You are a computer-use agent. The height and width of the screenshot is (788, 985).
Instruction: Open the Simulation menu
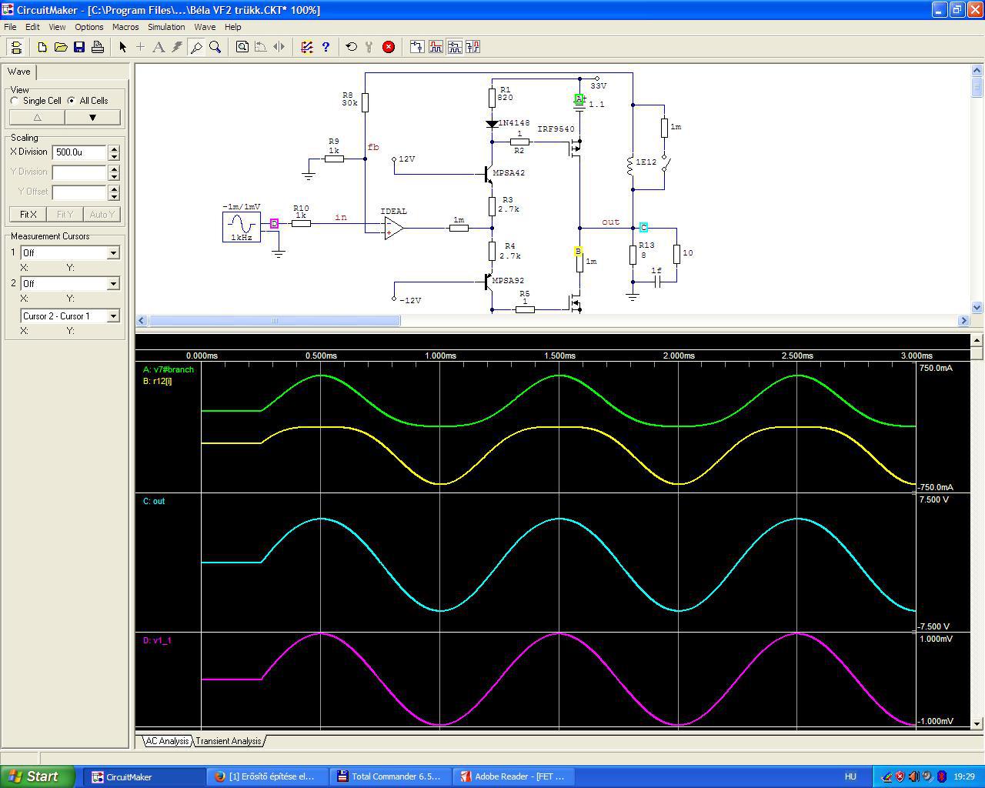(x=166, y=27)
